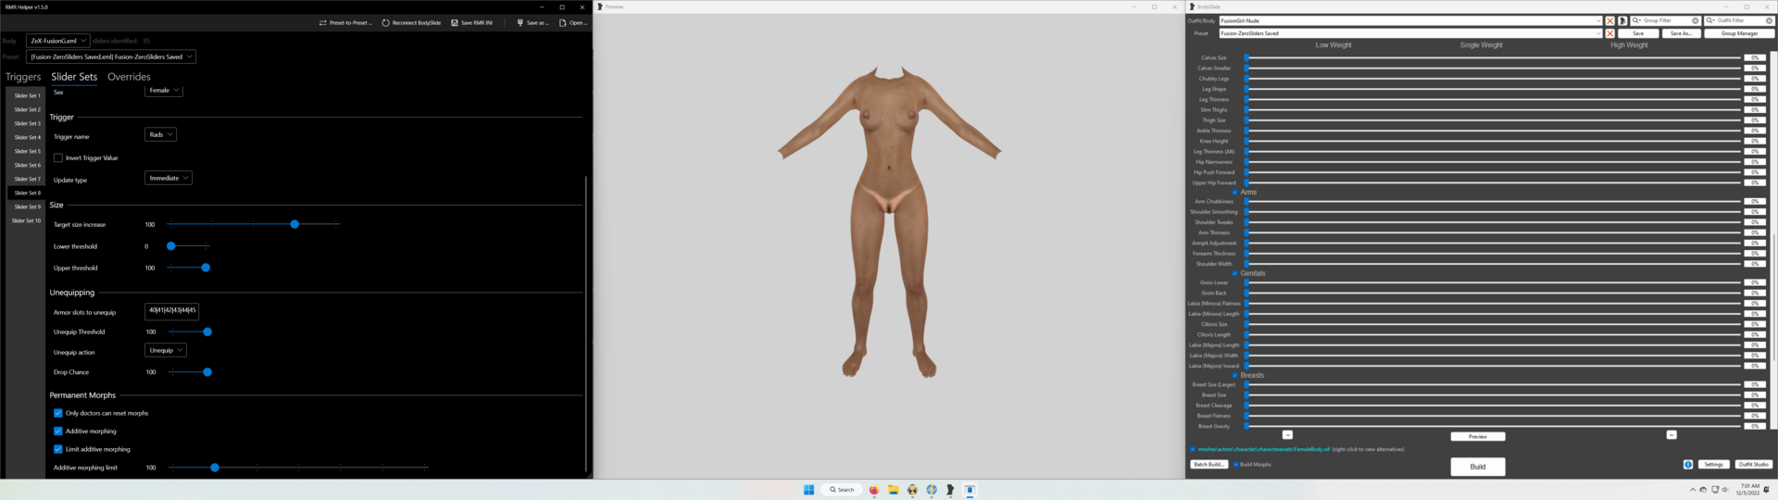Open BodySlide Settings

click(1714, 465)
